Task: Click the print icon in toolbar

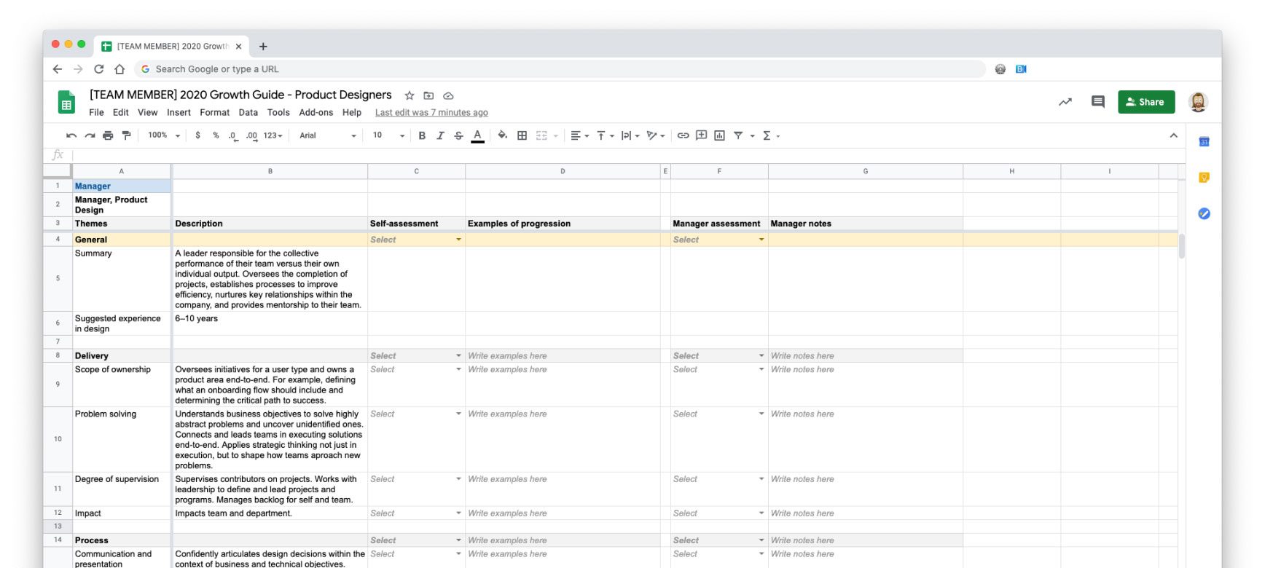Action: [108, 135]
